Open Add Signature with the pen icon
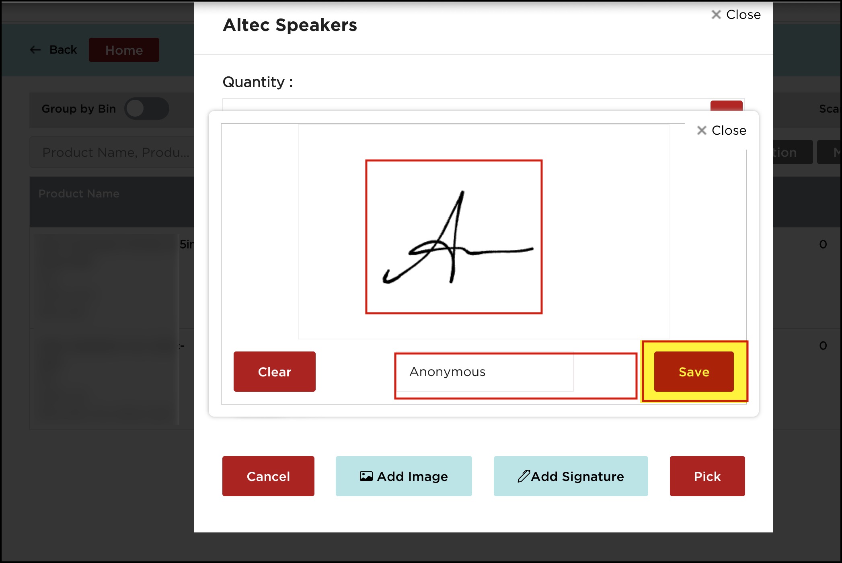The height and width of the screenshot is (563, 842). coord(571,476)
